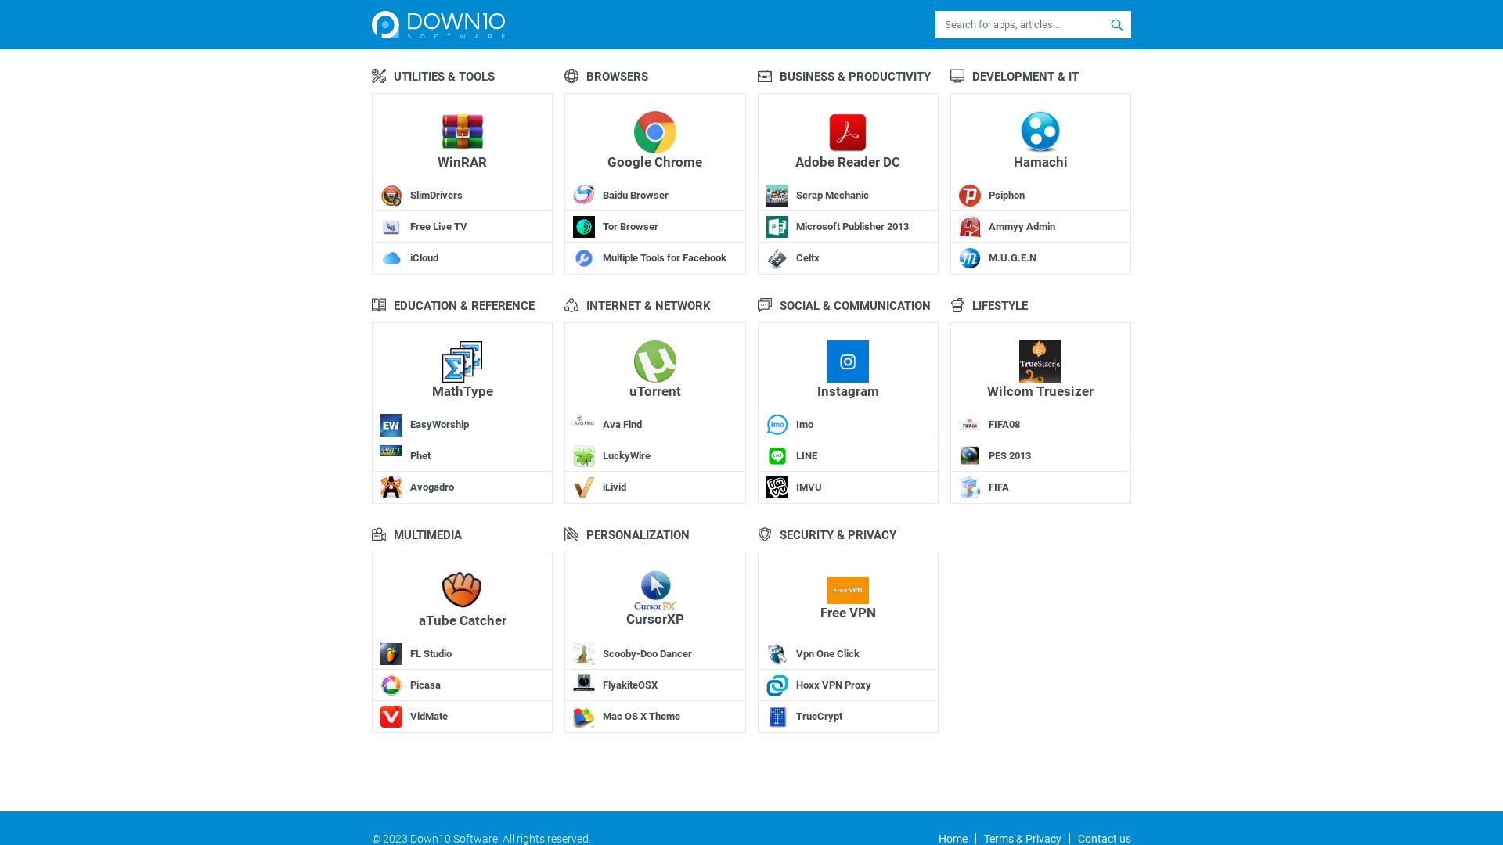The height and width of the screenshot is (845, 1503).
Task: Open the Mac OS X Theme link
Action: [641, 717]
